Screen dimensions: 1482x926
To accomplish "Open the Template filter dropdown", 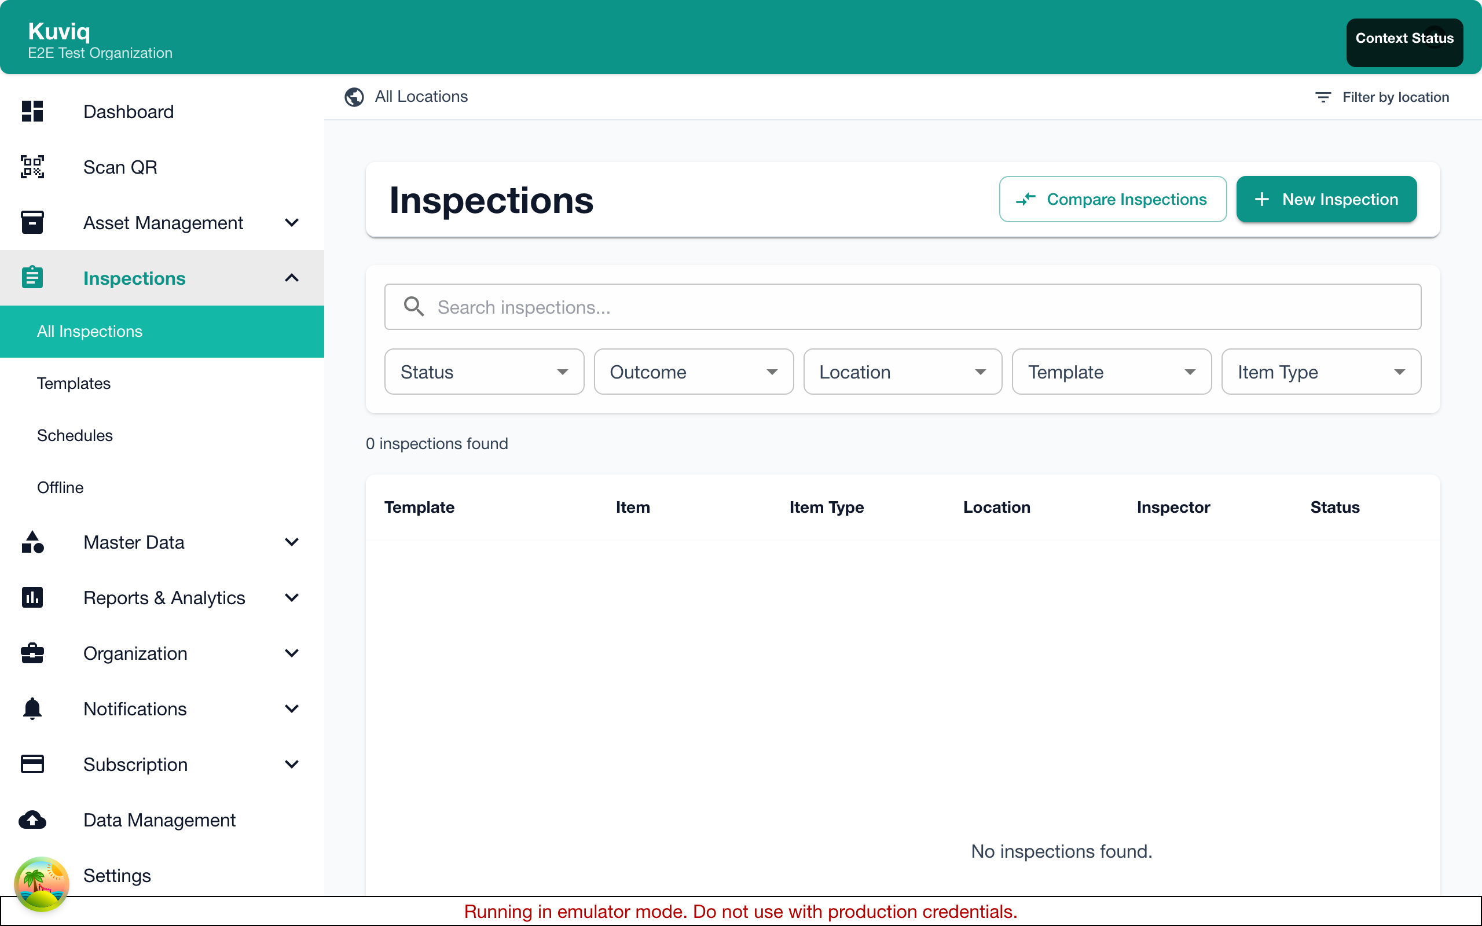I will click(x=1112, y=372).
